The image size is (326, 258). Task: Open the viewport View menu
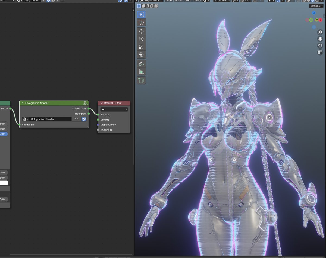[x=169, y=1]
